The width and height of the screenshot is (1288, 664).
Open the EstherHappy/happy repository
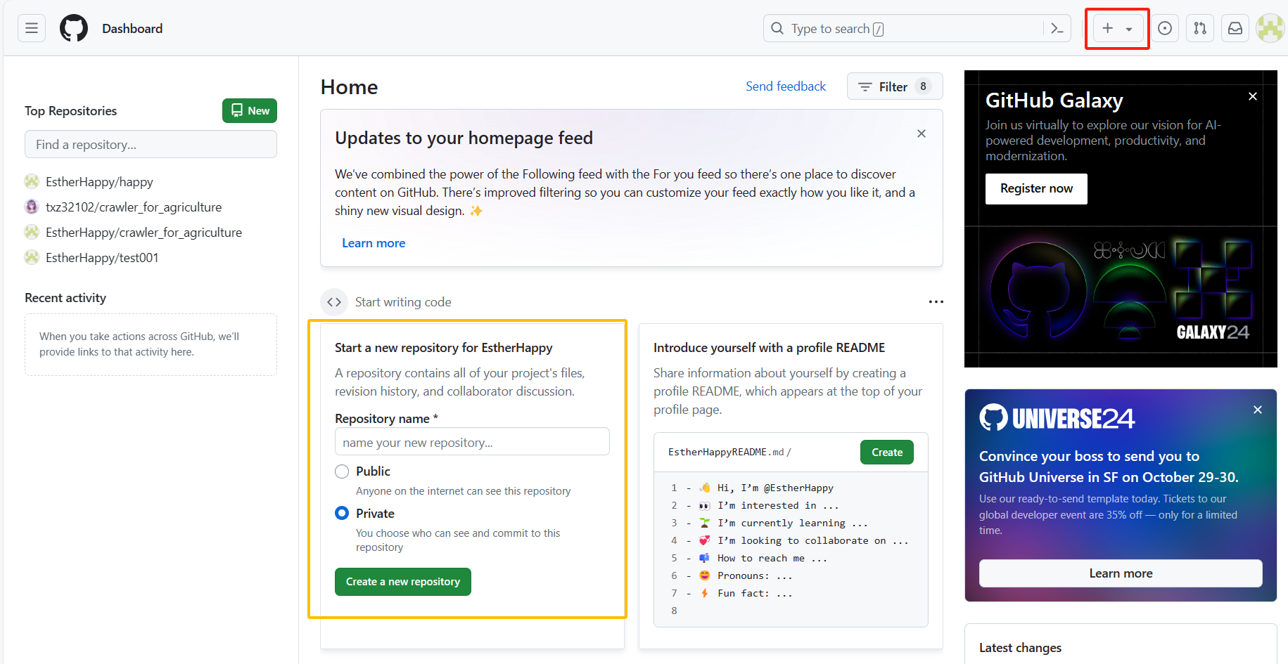click(99, 182)
